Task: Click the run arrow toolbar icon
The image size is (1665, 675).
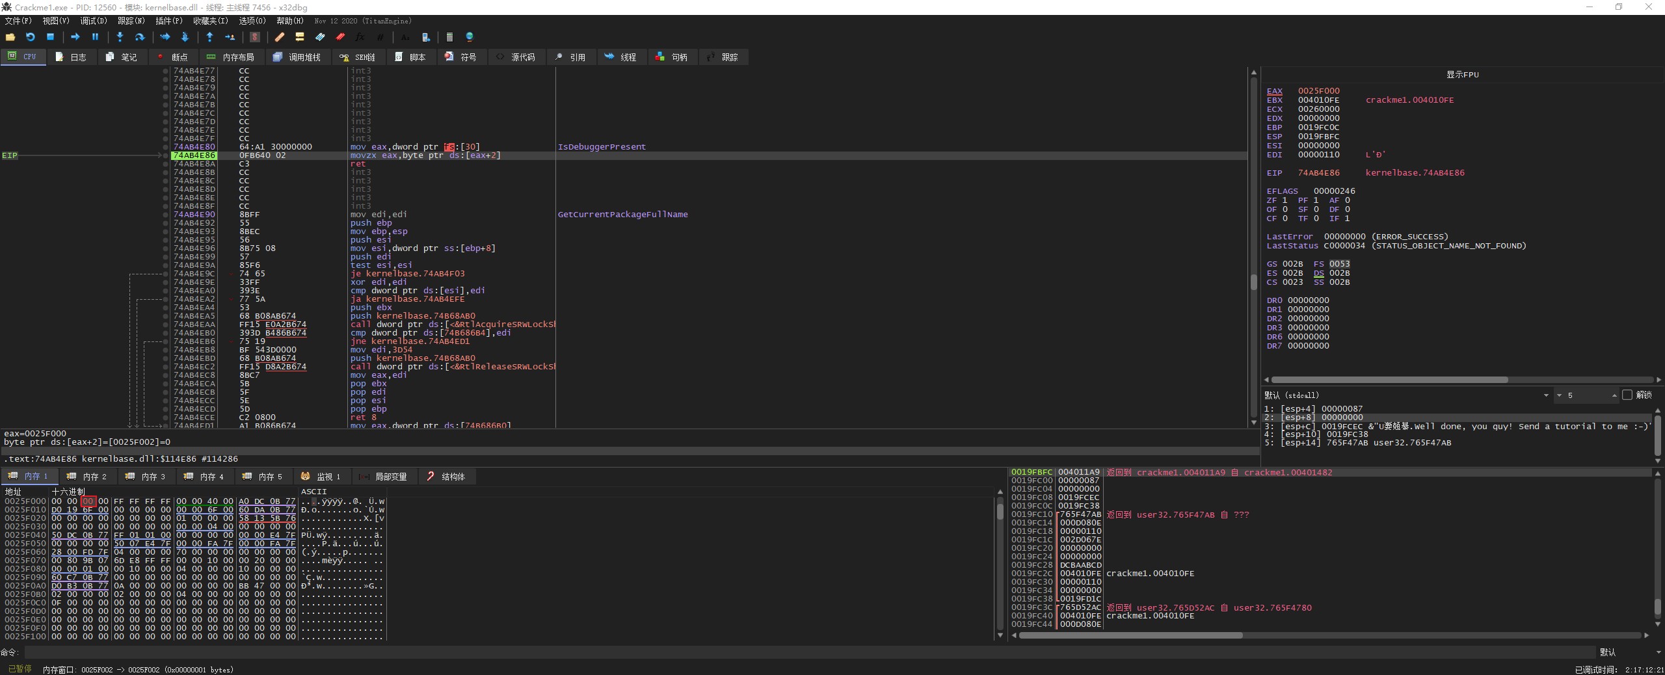Action: click(x=75, y=37)
